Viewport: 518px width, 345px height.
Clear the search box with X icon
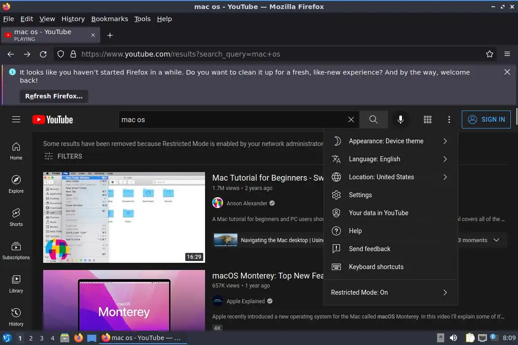(351, 119)
